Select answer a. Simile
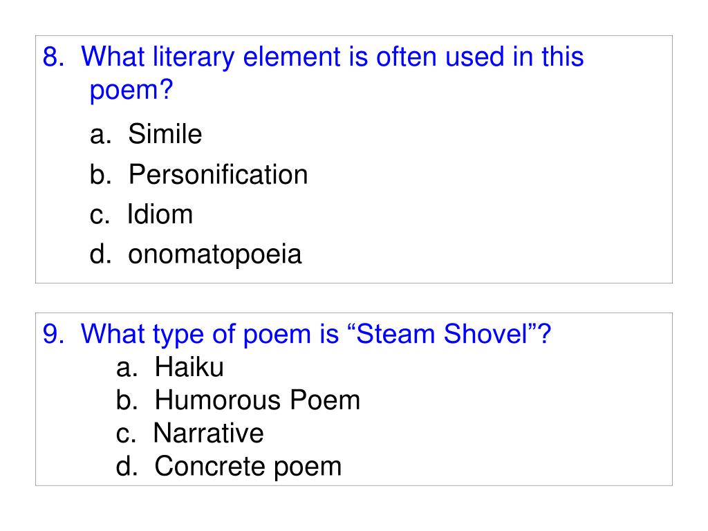 (146, 134)
